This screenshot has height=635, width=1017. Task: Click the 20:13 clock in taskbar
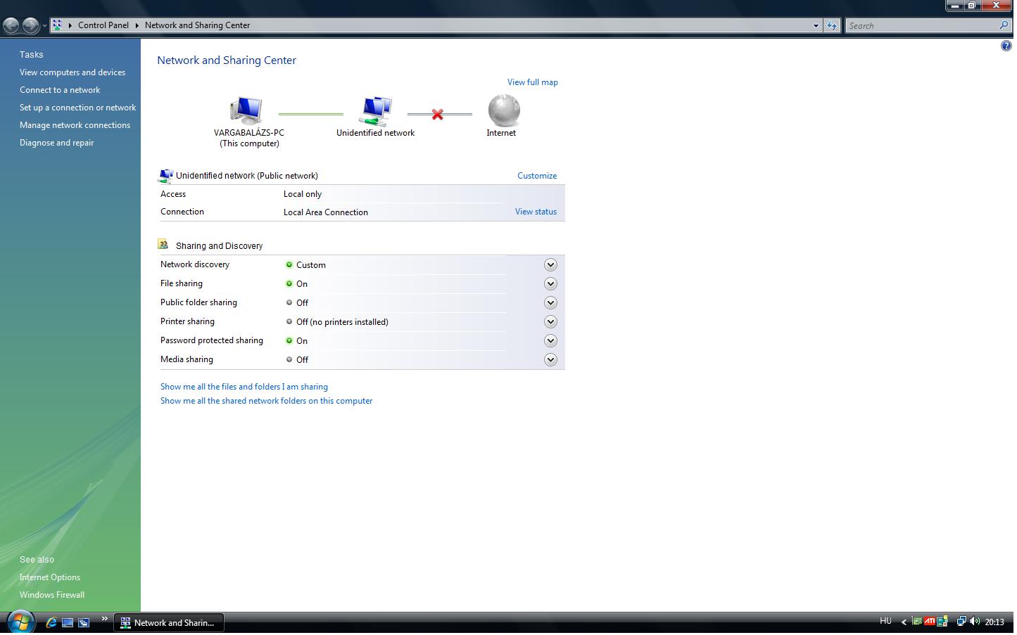994,622
